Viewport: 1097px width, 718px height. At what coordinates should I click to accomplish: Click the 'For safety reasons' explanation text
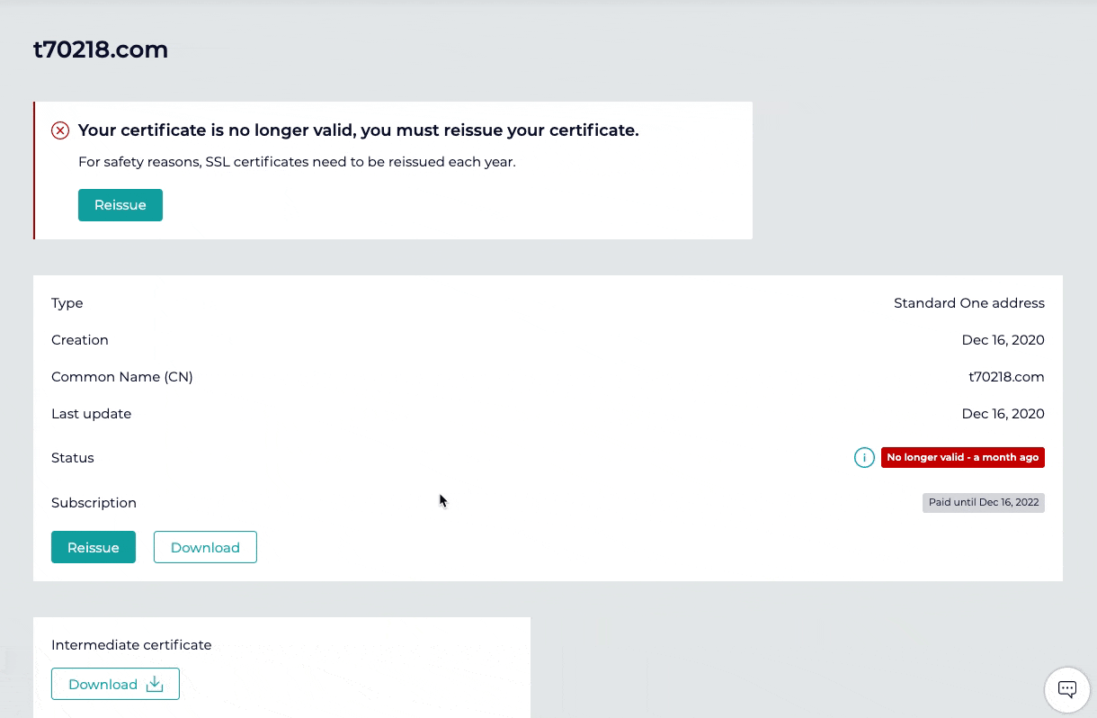(297, 162)
